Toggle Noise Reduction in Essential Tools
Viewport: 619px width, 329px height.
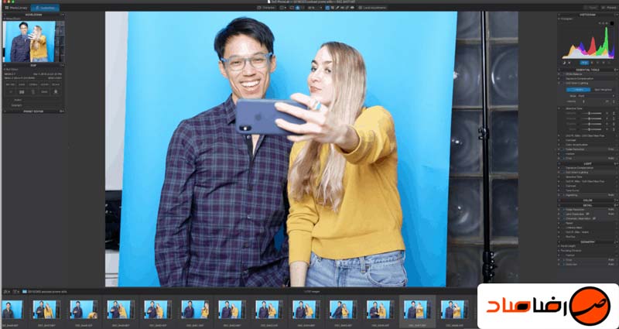coord(563,149)
